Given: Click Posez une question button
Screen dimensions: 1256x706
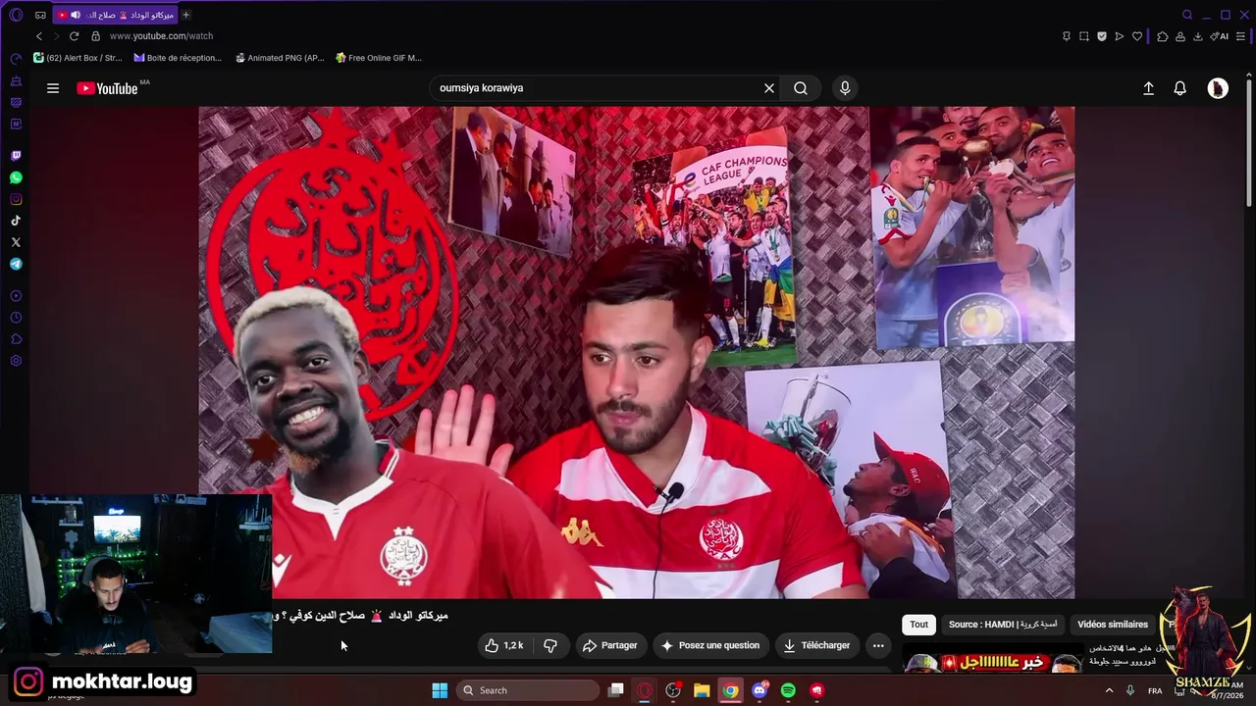Looking at the screenshot, I should pos(710,645).
